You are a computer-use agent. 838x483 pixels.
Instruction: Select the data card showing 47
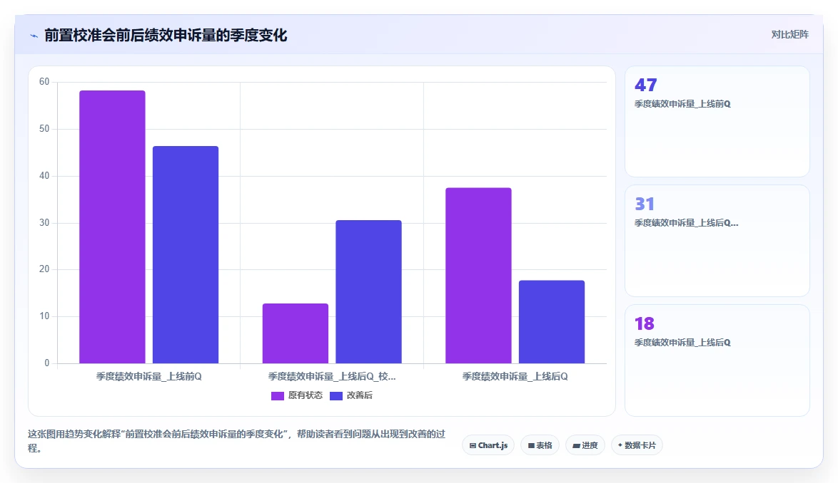click(717, 122)
